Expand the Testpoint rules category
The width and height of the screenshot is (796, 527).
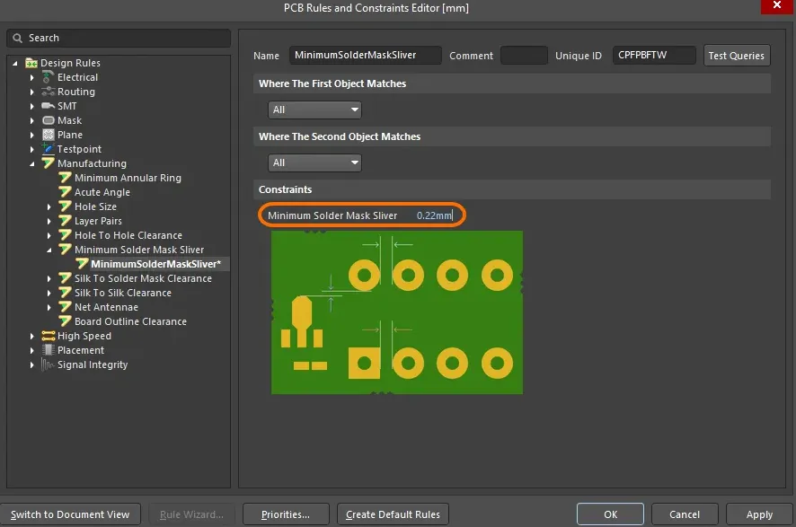pos(32,150)
